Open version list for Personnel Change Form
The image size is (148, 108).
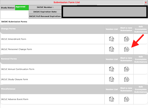(x=112, y=49)
